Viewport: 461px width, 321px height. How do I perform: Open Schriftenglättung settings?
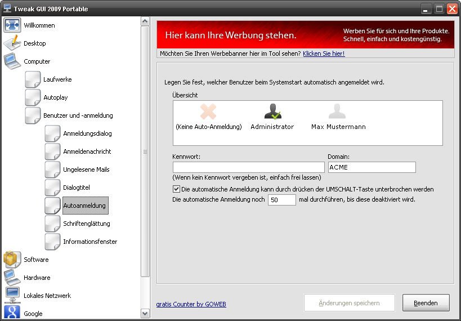(x=87, y=224)
